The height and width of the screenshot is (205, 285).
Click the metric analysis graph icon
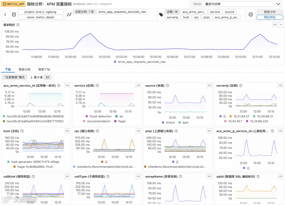69,15
